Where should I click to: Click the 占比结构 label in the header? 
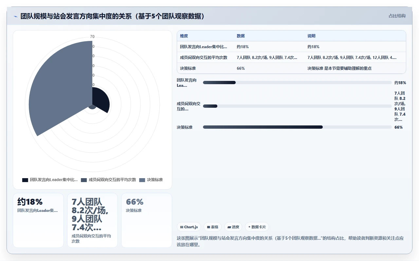397,16
